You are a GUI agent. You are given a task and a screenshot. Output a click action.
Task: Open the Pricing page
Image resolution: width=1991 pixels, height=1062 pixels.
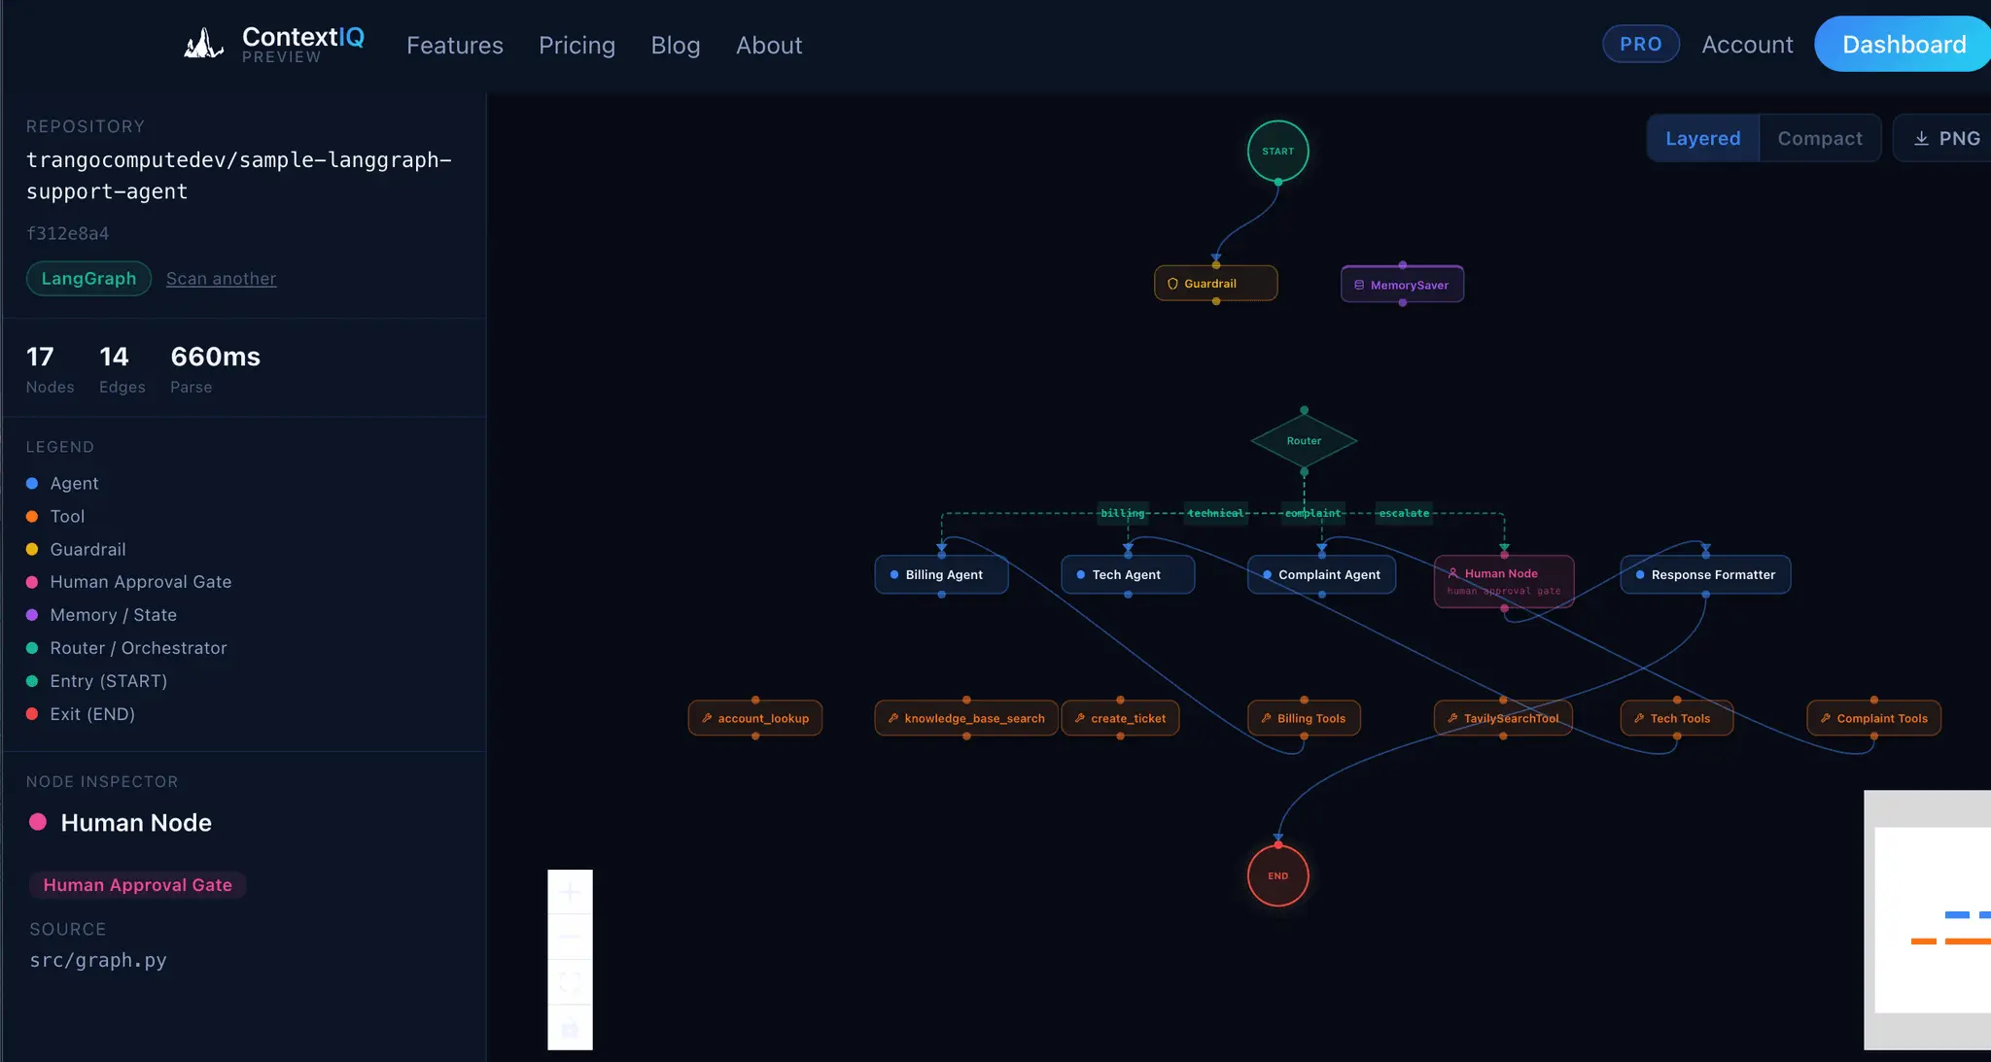click(x=576, y=45)
